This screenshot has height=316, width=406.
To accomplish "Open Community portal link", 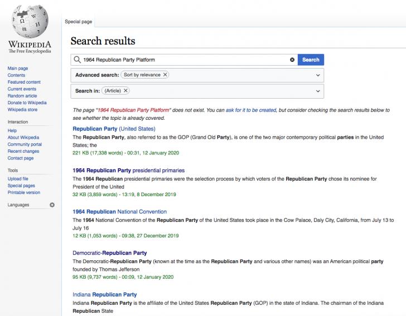I will pos(25,144).
